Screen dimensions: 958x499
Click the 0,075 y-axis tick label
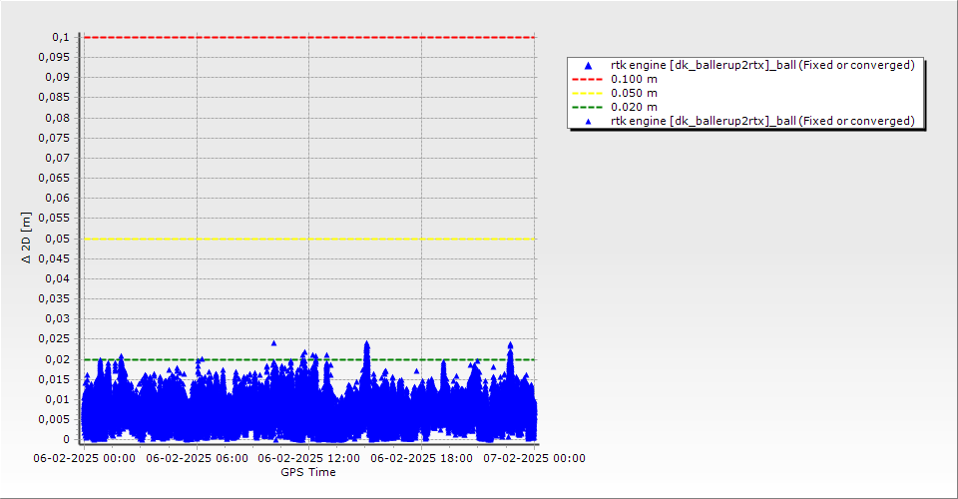(x=54, y=138)
